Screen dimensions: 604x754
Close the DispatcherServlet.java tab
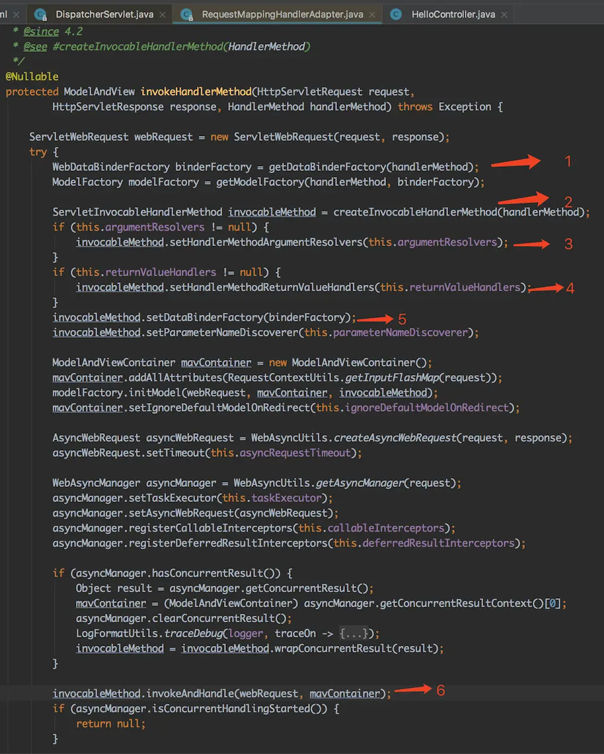163,14
